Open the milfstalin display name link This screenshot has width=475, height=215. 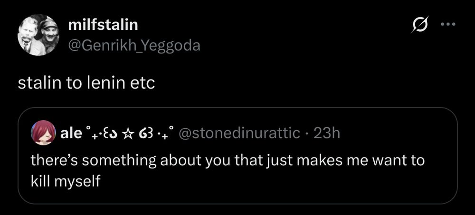click(104, 25)
